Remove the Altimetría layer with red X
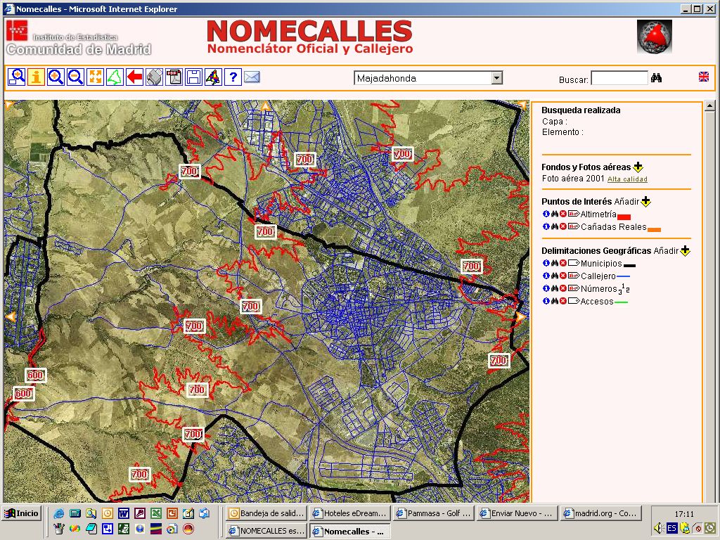The image size is (720, 540). point(563,214)
